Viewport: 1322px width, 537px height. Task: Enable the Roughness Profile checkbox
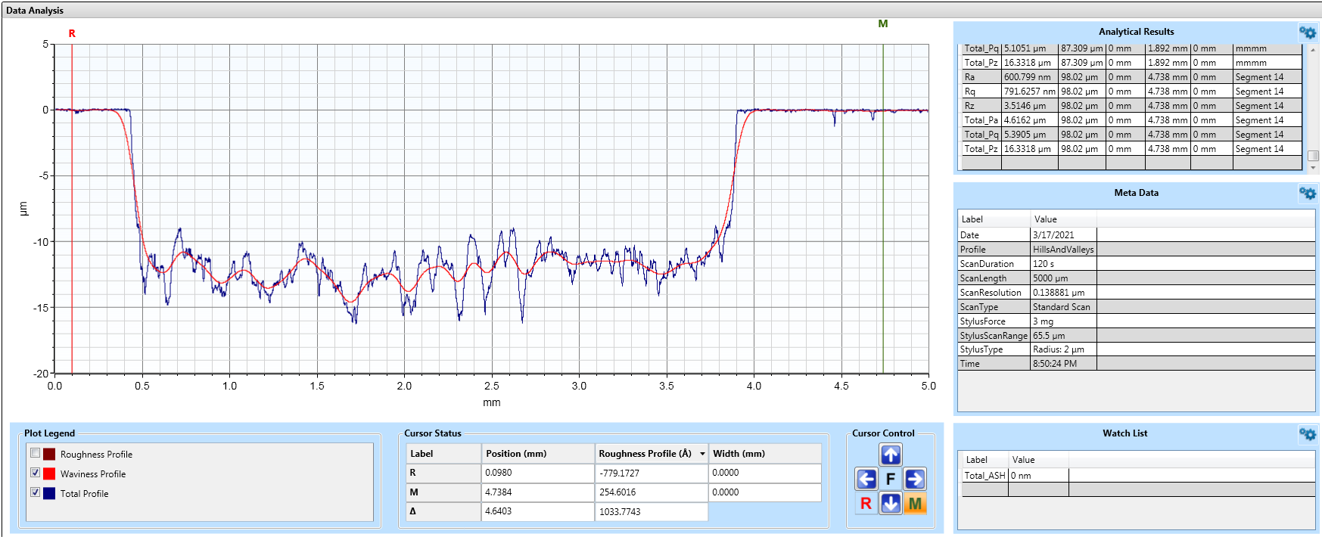(x=35, y=453)
